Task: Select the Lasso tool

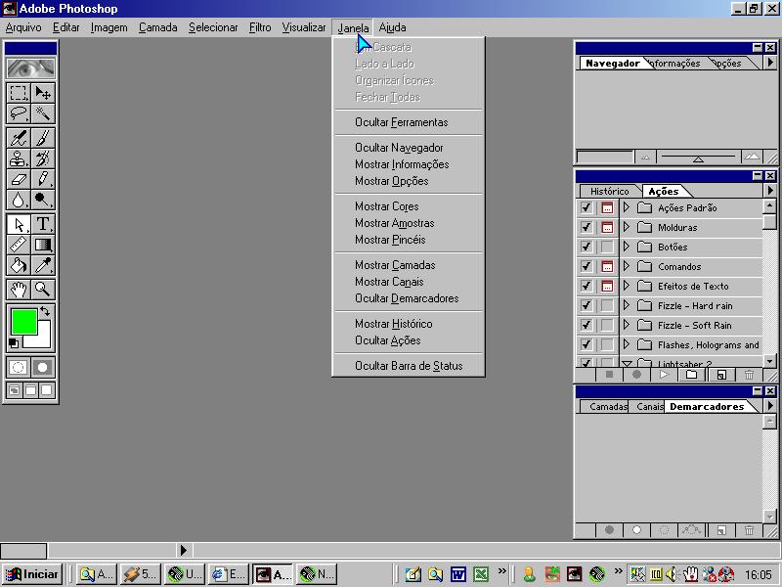Action: pos(19,113)
